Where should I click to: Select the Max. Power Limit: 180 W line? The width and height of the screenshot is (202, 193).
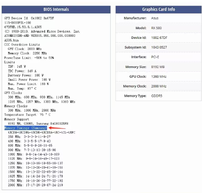[28, 84]
